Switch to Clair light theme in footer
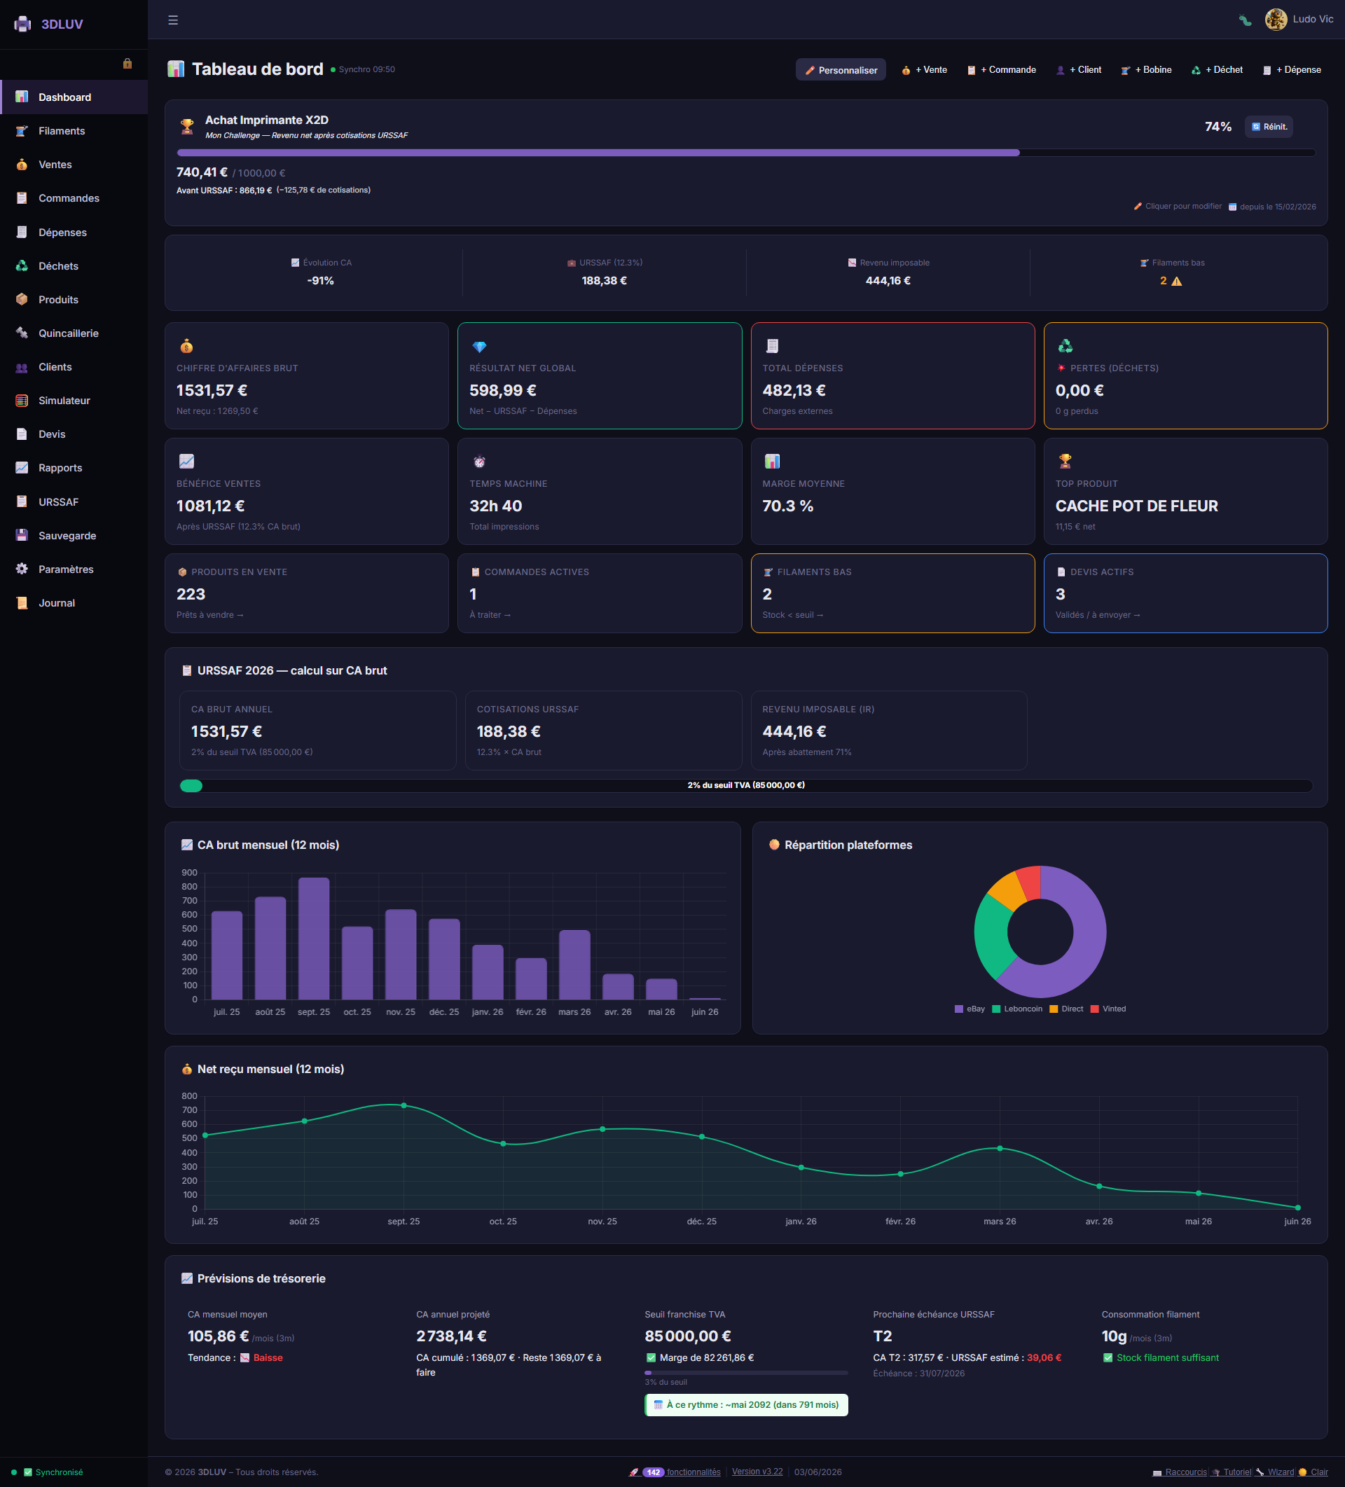The width and height of the screenshot is (1345, 1487). (x=1313, y=1472)
